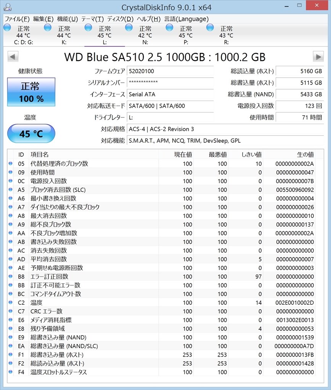
Task: Click the 正常 100% health status button
Action: (x=31, y=92)
